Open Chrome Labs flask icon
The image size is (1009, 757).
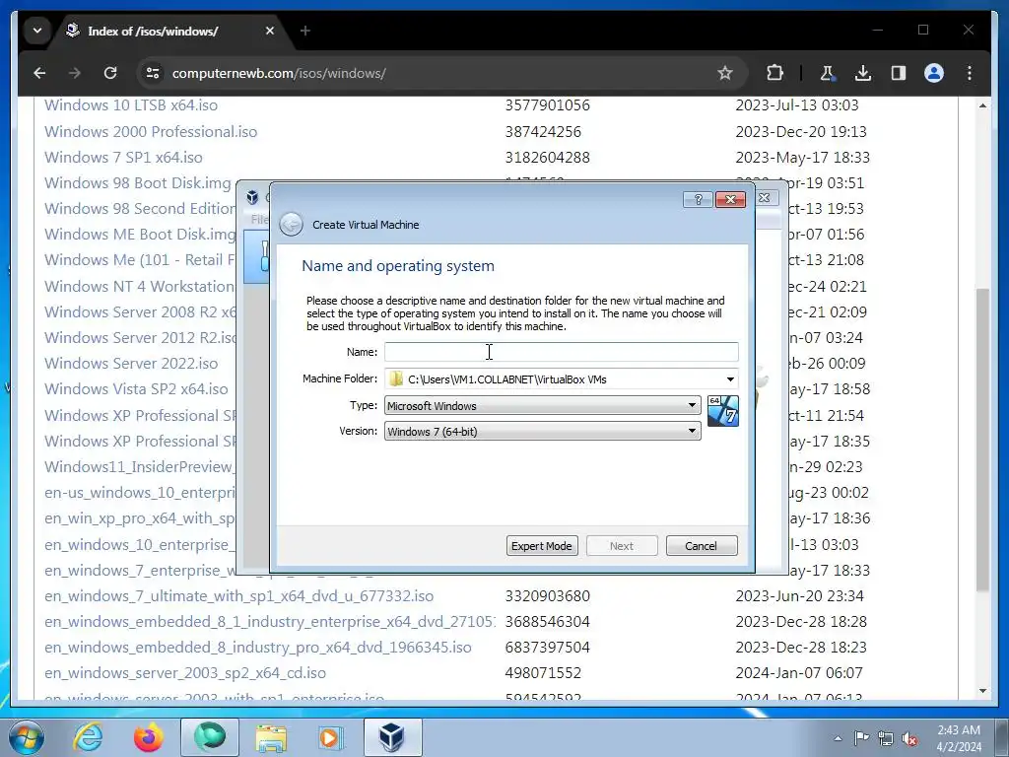point(828,73)
